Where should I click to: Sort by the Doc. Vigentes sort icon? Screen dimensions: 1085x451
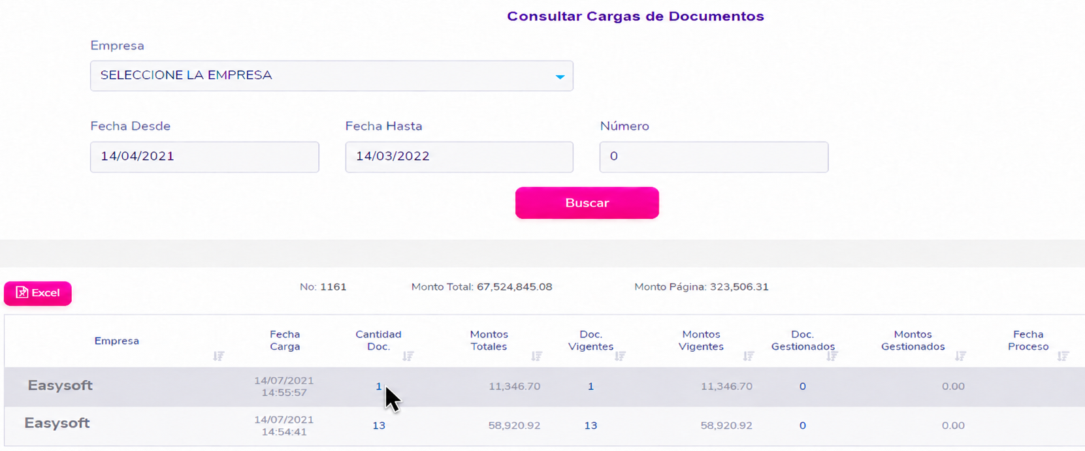(x=620, y=356)
